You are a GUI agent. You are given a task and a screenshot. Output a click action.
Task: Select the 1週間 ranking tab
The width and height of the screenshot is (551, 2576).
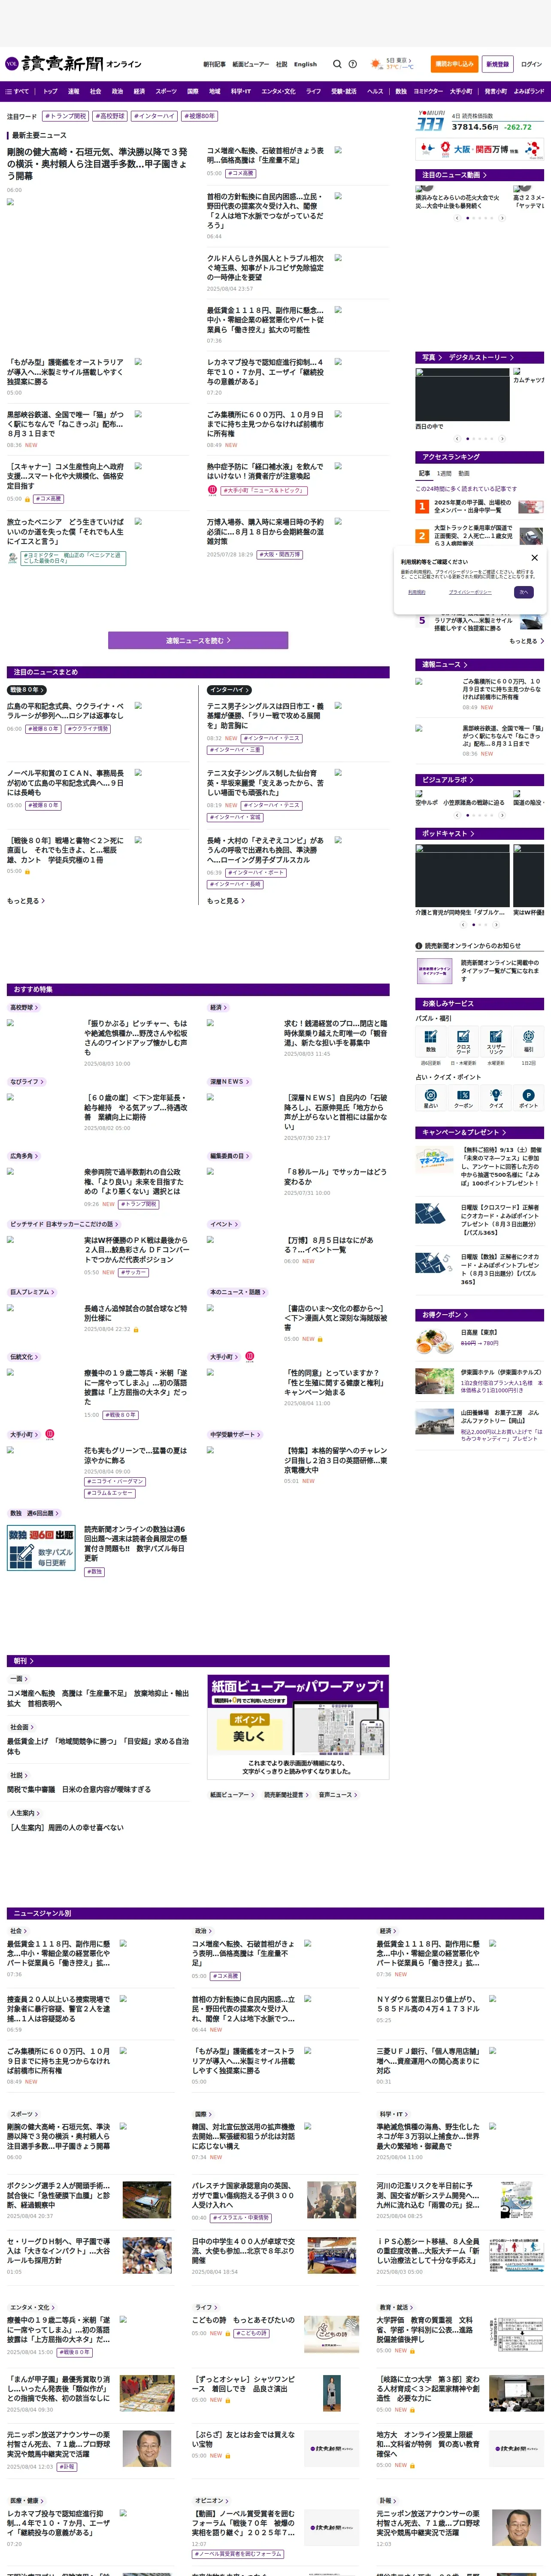444,473
